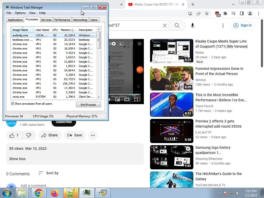Image resolution: width=264 pixels, height=198 pixels.
Task: Sort processes by Image Name column
Action: 22,30
